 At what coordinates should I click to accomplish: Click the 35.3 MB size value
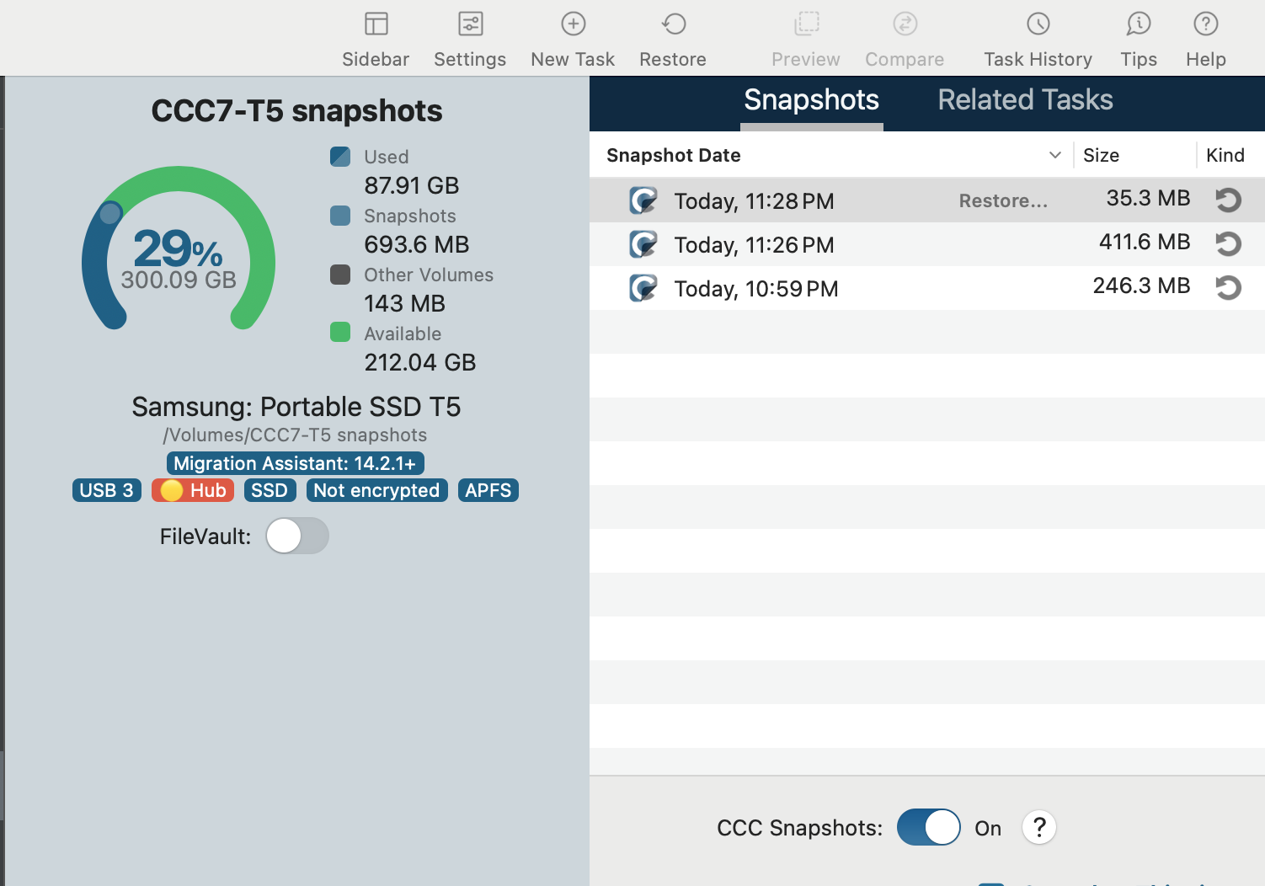click(x=1148, y=198)
